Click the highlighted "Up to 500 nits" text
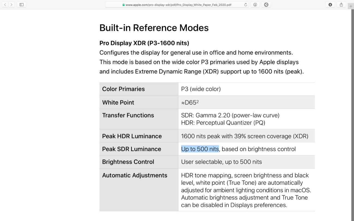The image size is (354, 221). coord(200,149)
